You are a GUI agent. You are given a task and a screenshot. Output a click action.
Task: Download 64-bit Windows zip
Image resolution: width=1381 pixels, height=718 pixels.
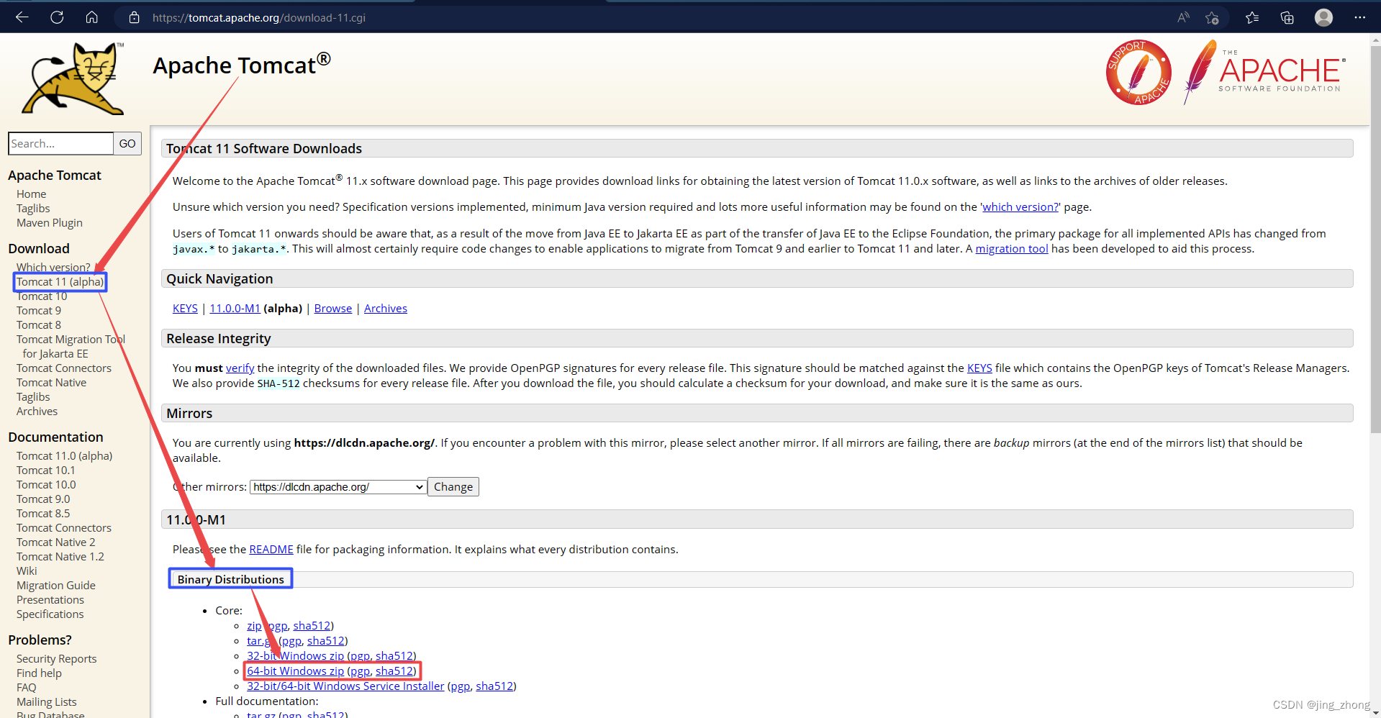pyautogui.click(x=295, y=671)
